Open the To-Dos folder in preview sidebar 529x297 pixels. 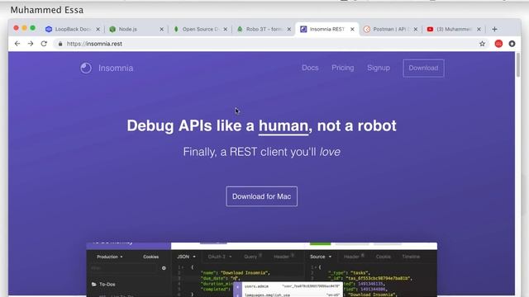tap(103, 284)
